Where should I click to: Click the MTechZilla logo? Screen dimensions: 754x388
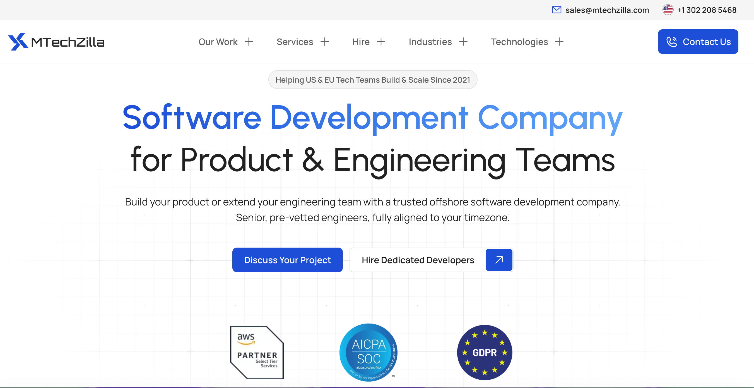pyautogui.click(x=56, y=42)
